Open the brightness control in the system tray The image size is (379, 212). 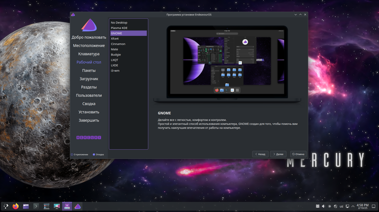(x=329, y=206)
